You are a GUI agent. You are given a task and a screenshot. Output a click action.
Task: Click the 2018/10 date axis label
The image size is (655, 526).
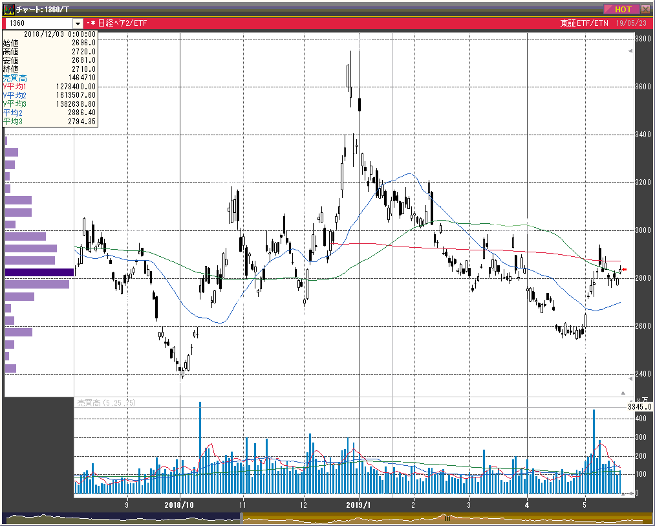tap(179, 505)
